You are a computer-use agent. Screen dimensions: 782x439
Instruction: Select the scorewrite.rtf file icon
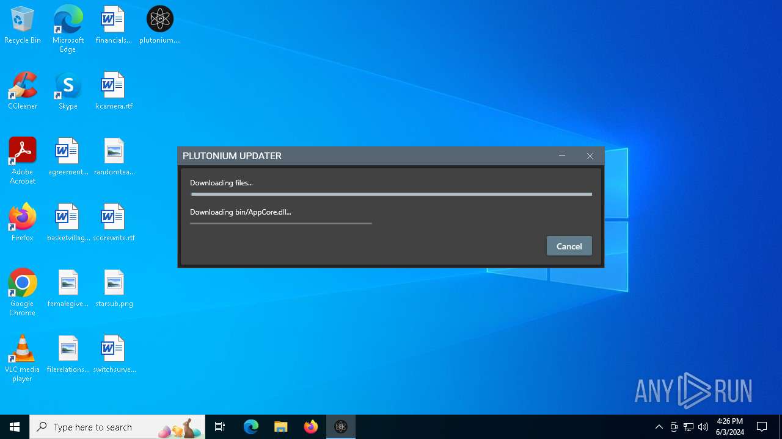tap(114, 223)
